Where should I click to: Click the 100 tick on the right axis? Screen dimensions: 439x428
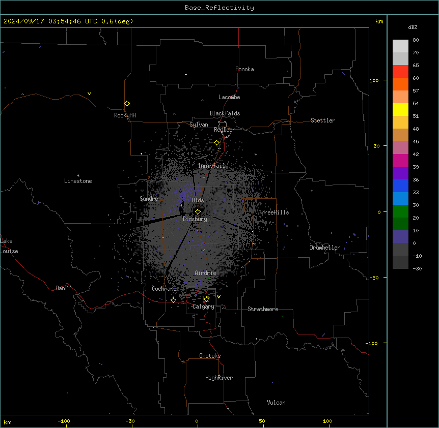(x=374, y=80)
